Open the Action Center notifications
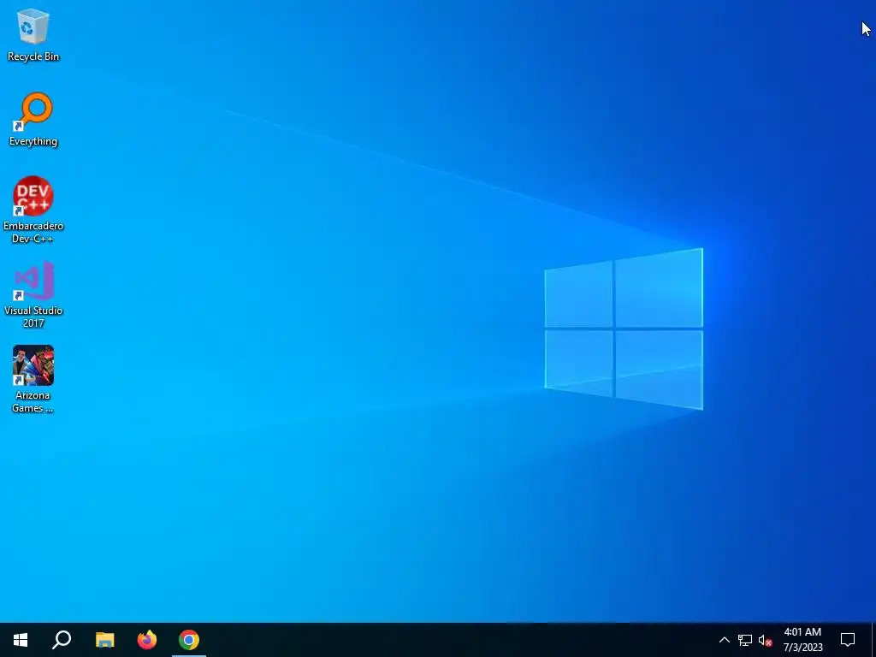The height and width of the screenshot is (657, 876). [848, 640]
